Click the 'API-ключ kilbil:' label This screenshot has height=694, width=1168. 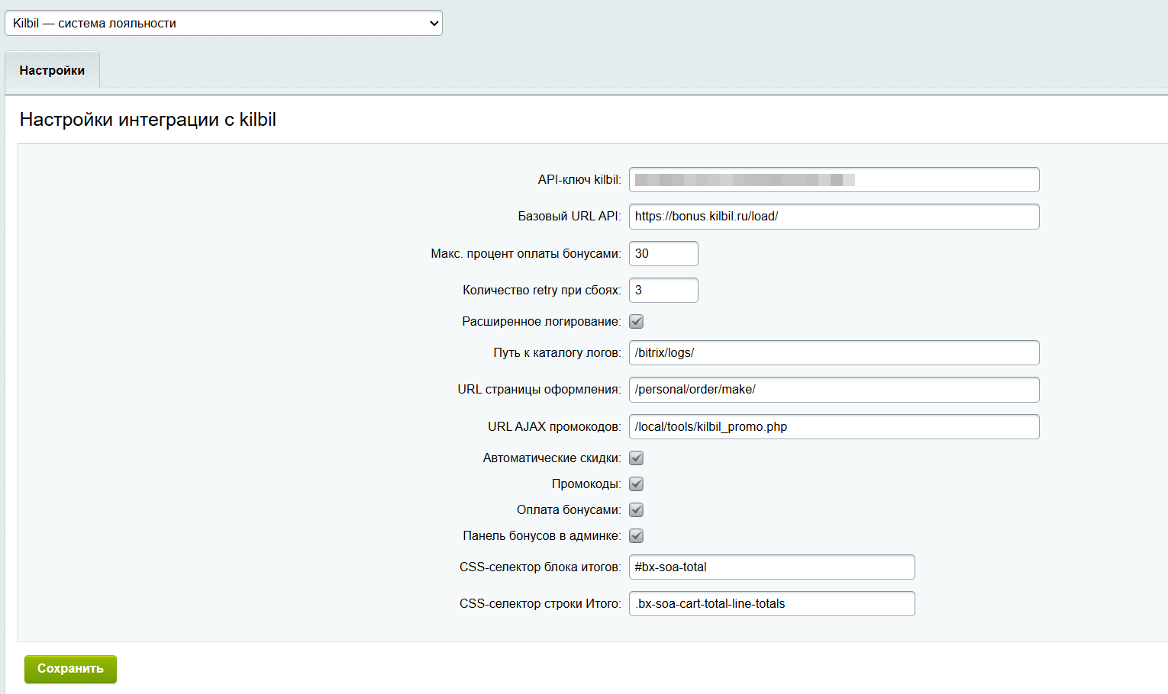[579, 180]
